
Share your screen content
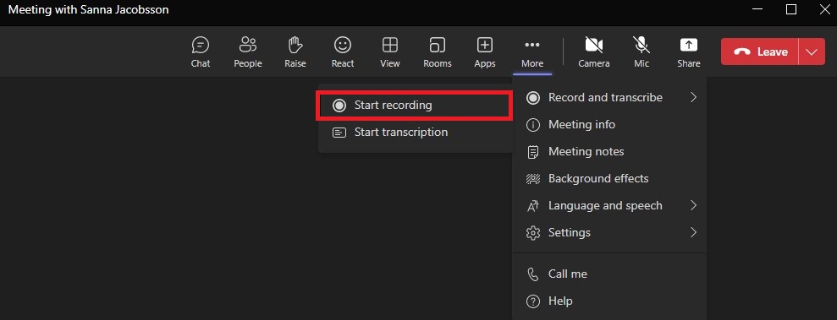689,52
